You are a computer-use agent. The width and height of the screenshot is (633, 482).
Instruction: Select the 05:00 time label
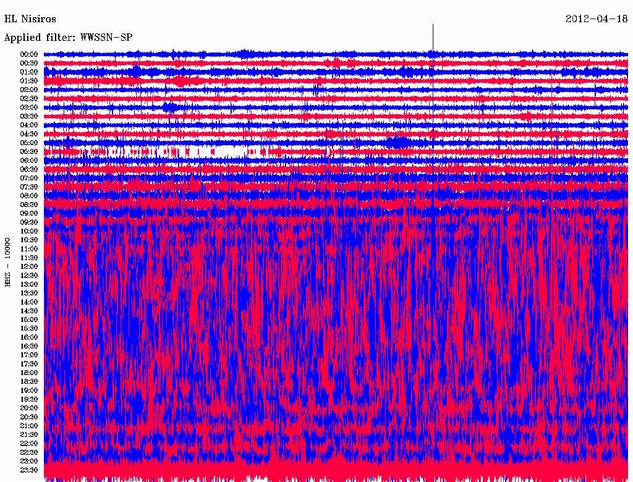[x=28, y=143]
